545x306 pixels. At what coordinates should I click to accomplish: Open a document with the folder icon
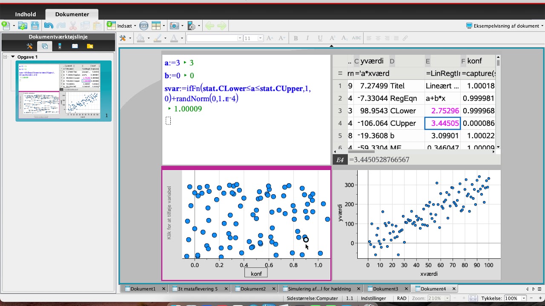coord(23,25)
